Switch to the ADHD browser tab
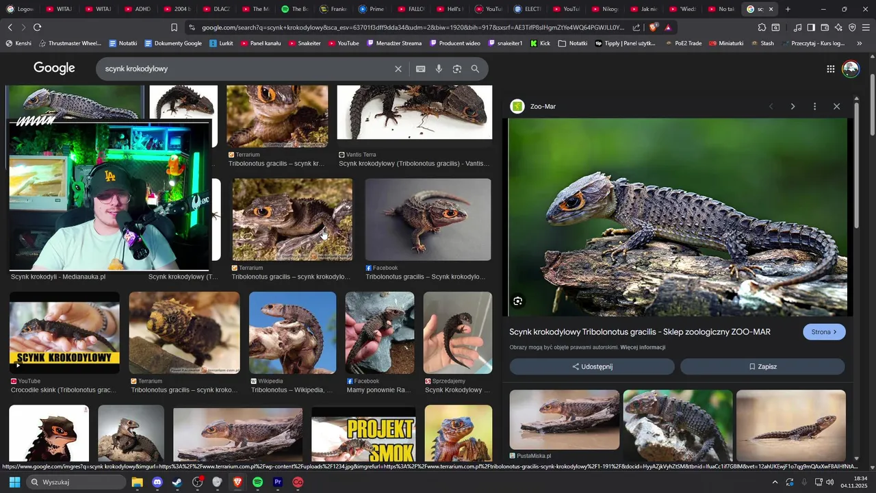Image resolution: width=876 pixels, height=493 pixels. coord(138,9)
